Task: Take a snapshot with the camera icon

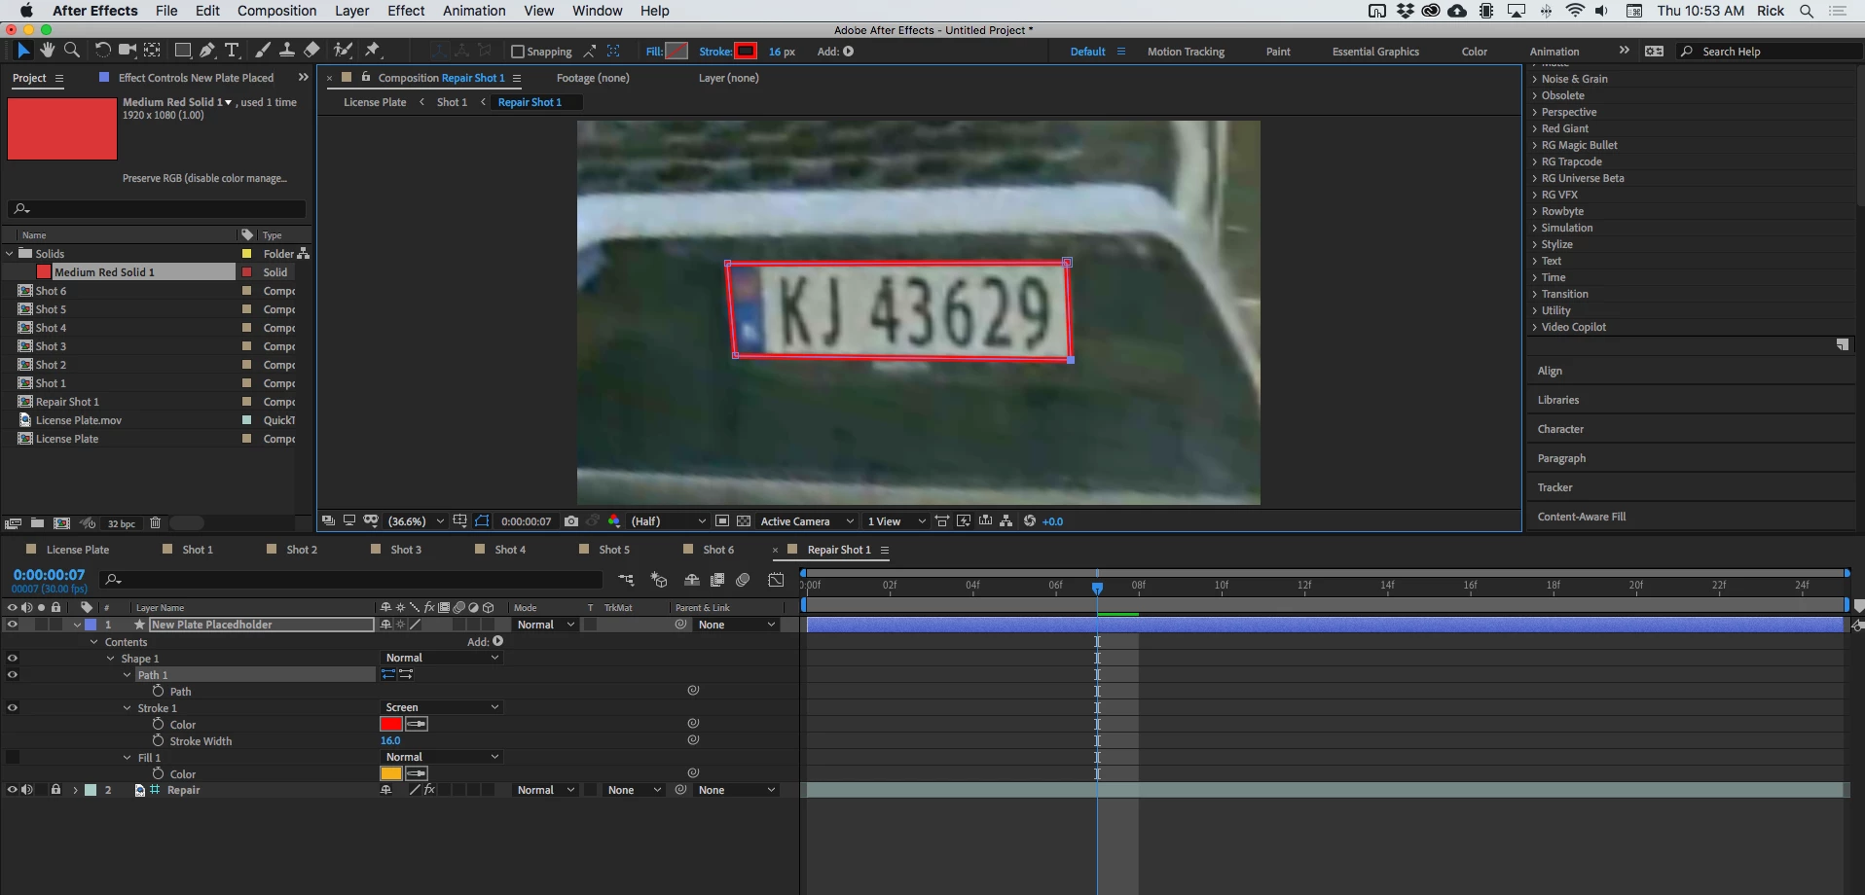Action: pos(571,521)
